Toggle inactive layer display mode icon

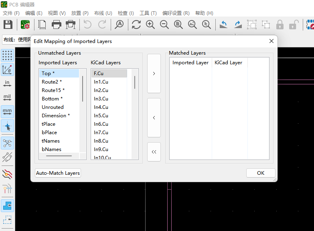click(x=7, y=174)
